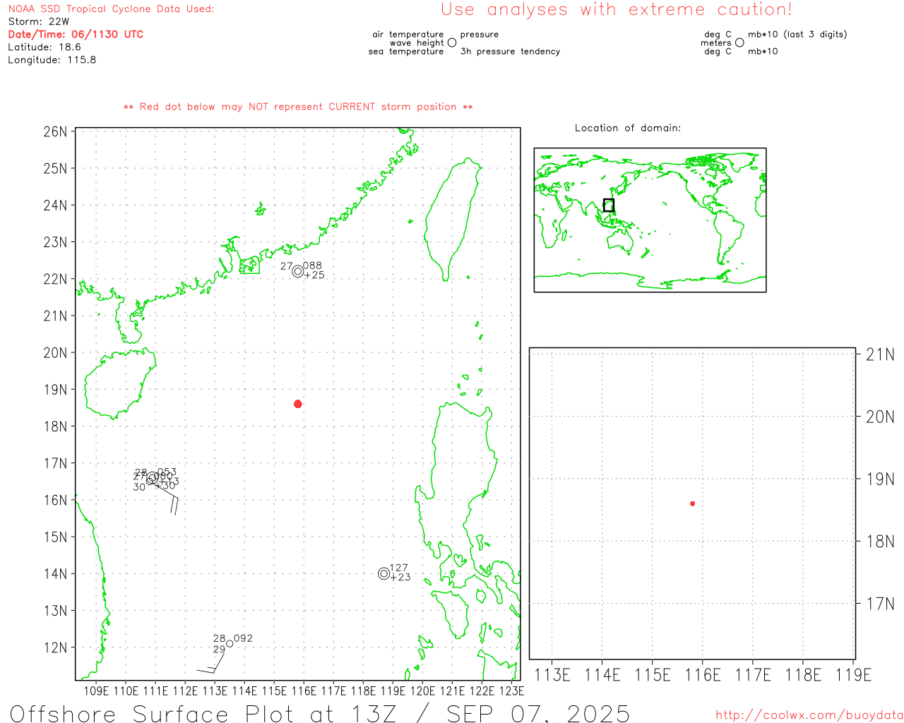Select the buoy station circle near 14N 119E
Image resolution: width=904 pixels, height=723 pixels.
384,574
